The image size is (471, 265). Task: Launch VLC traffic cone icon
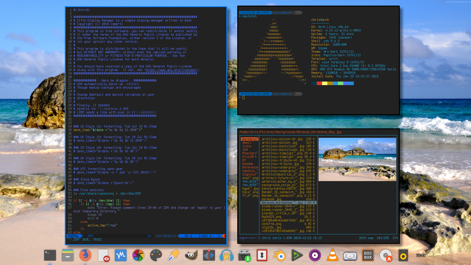click(x=333, y=255)
